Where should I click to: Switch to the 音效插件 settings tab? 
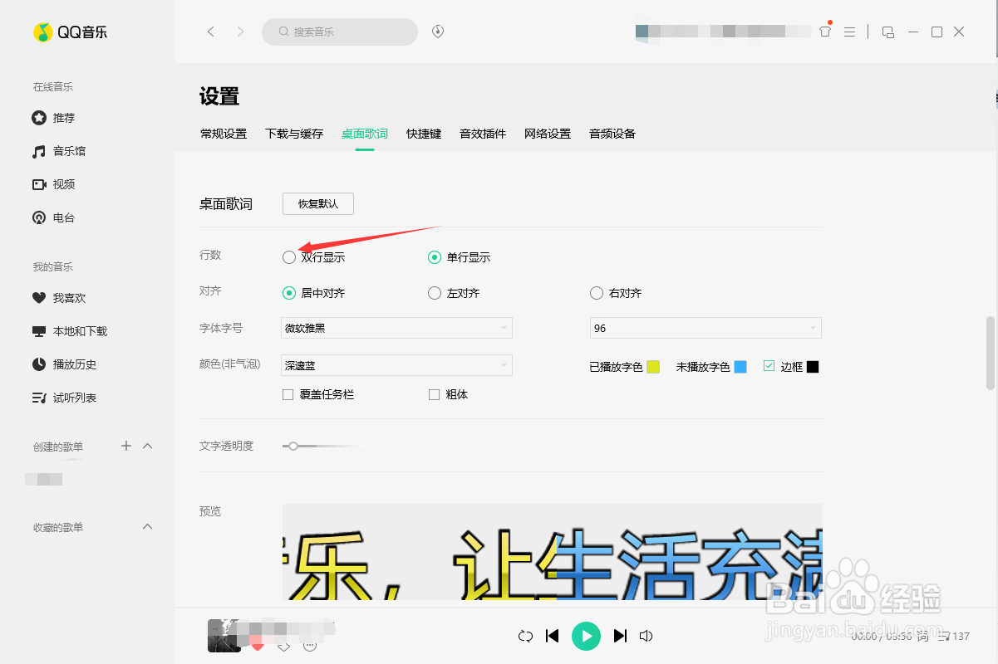click(x=482, y=133)
